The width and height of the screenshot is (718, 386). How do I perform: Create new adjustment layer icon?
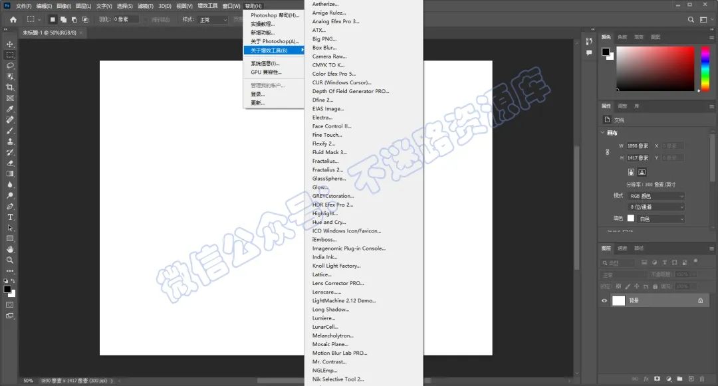click(x=669, y=379)
